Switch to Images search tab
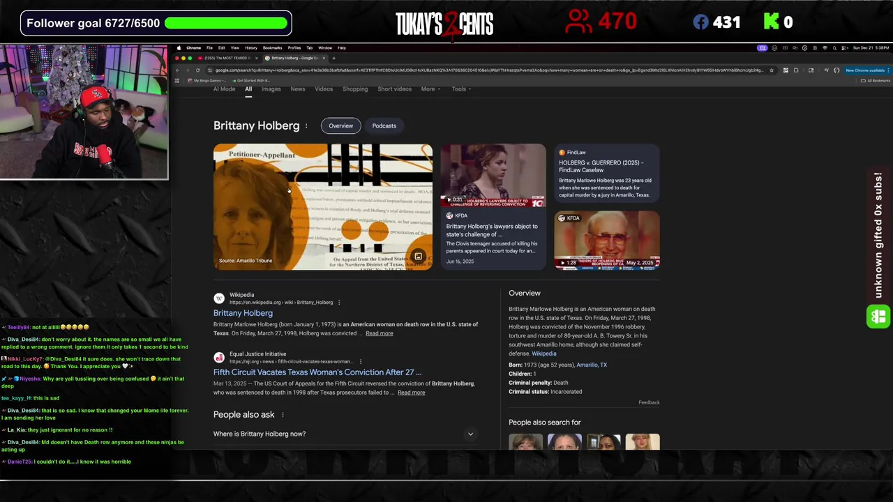 (x=271, y=89)
